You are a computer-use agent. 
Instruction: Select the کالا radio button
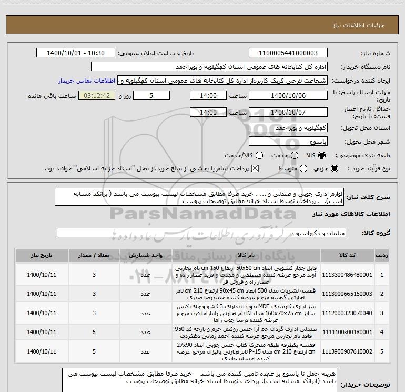[322, 155]
